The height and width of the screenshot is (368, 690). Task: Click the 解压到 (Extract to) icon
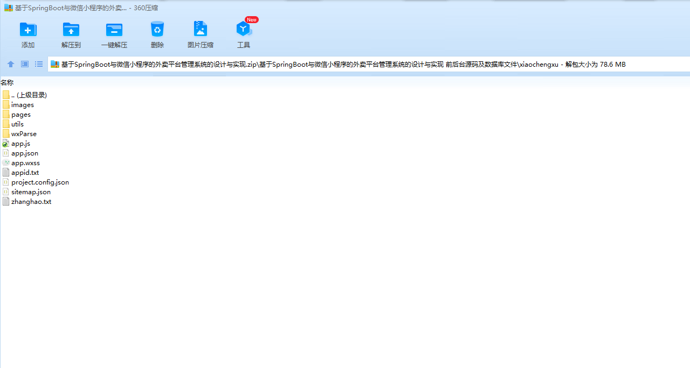pyautogui.click(x=71, y=30)
